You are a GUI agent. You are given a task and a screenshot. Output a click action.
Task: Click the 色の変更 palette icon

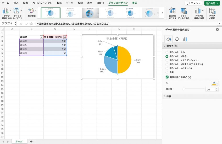pyautogui.click(x=31, y=11)
